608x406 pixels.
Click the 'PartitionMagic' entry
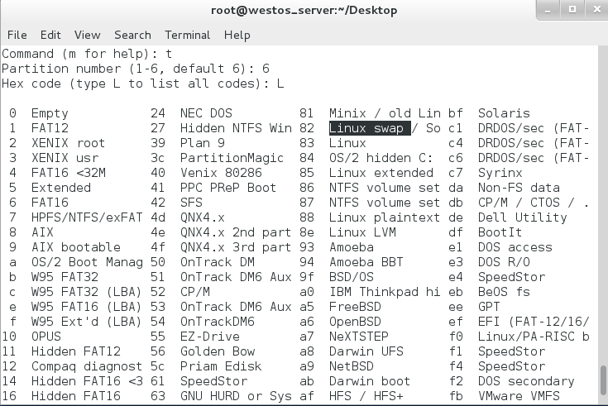(232, 158)
